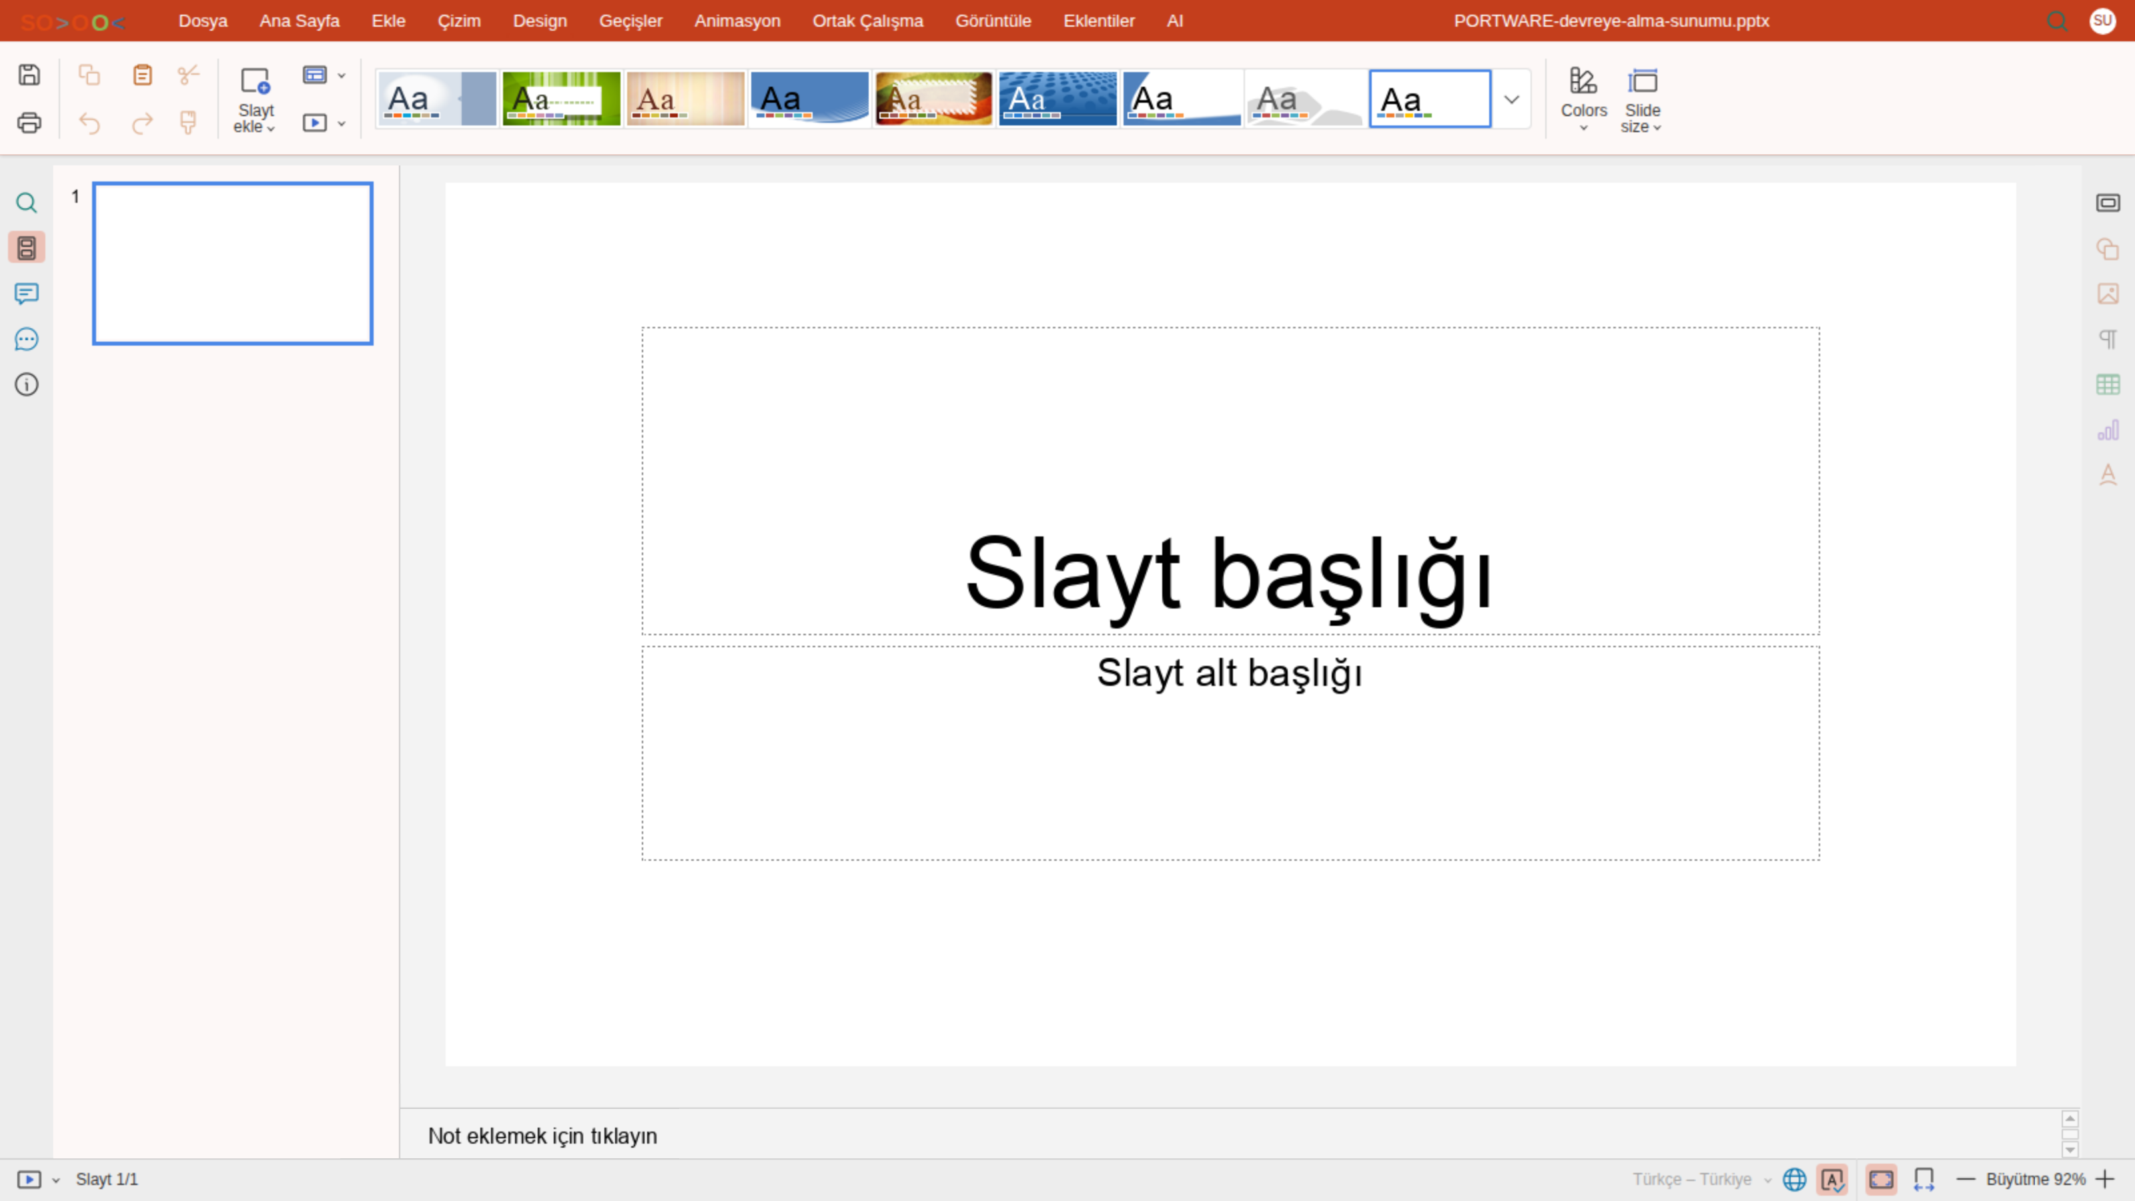Switch to the Ekle tab
This screenshot has width=2135, height=1201.
pos(389,21)
